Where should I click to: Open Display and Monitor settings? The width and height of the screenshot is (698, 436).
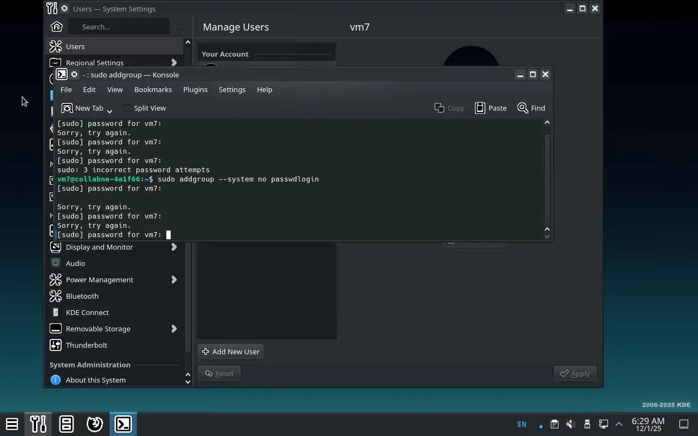[x=115, y=247]
